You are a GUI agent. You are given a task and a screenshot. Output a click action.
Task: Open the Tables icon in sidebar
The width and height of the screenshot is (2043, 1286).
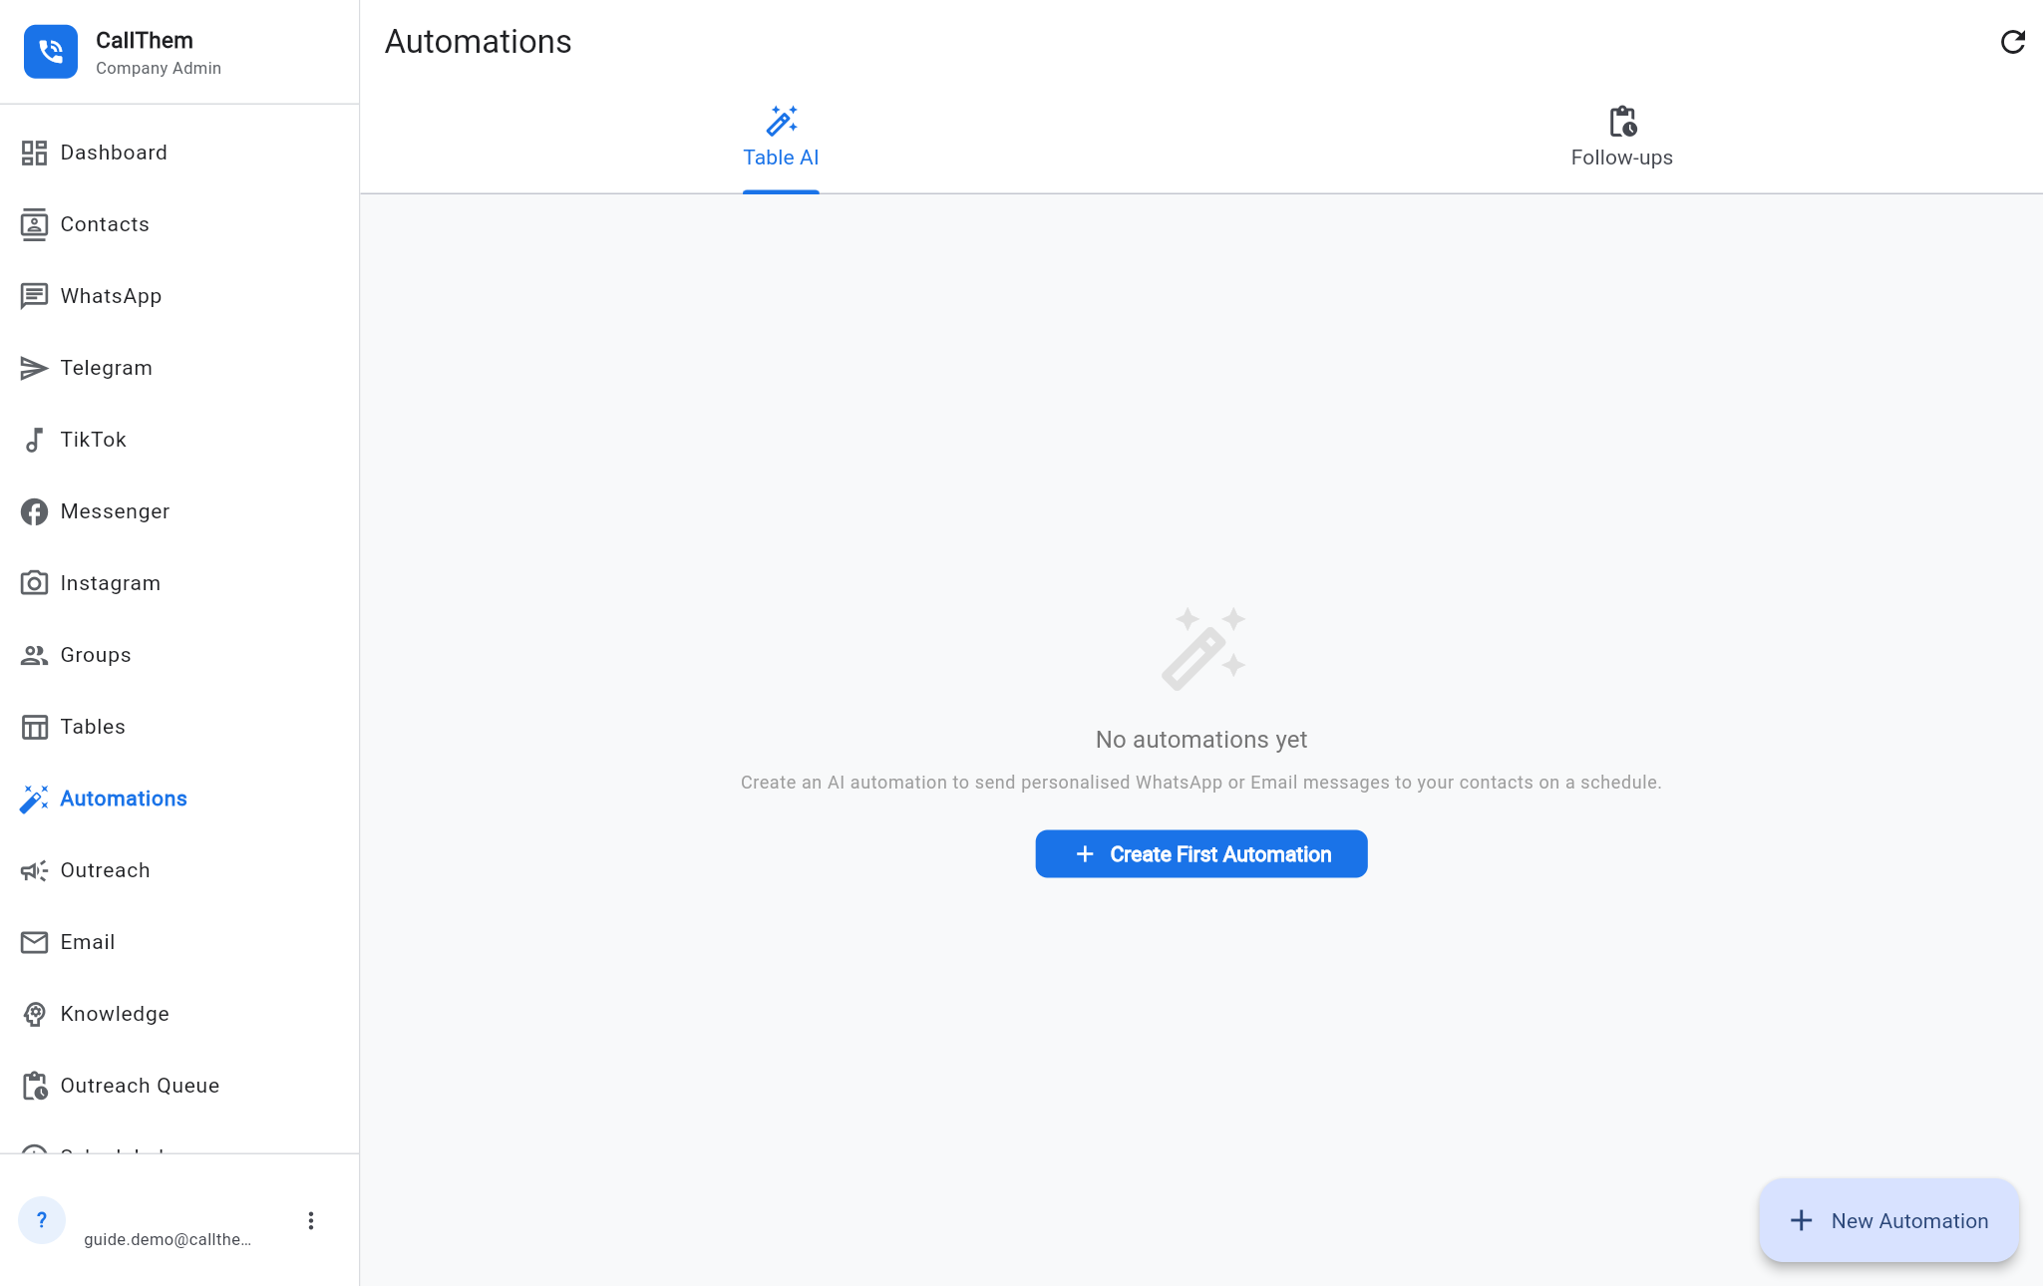[34, 727]
